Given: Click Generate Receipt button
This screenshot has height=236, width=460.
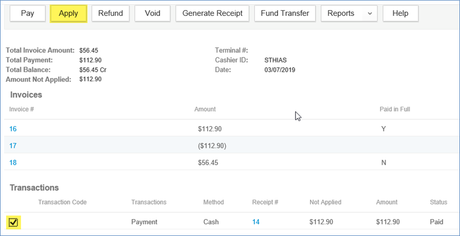Looking at the screenshot, I should (212, 13).
